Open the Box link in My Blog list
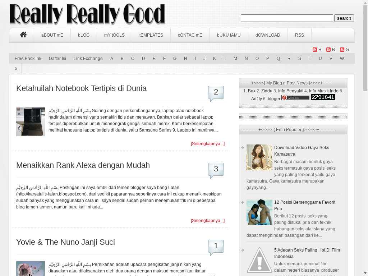This screenshot has width=368, height=276. [252, 91]
